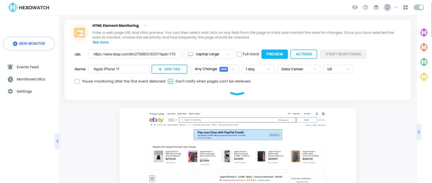Click the URL input field
Image resolution: width=432 pixels, height=183 pixels.
(x=135, y=54)
